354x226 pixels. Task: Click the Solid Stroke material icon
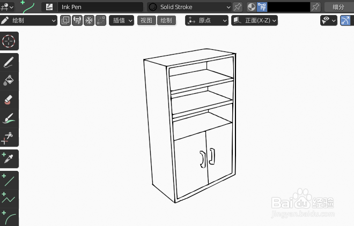click(153, 7)
